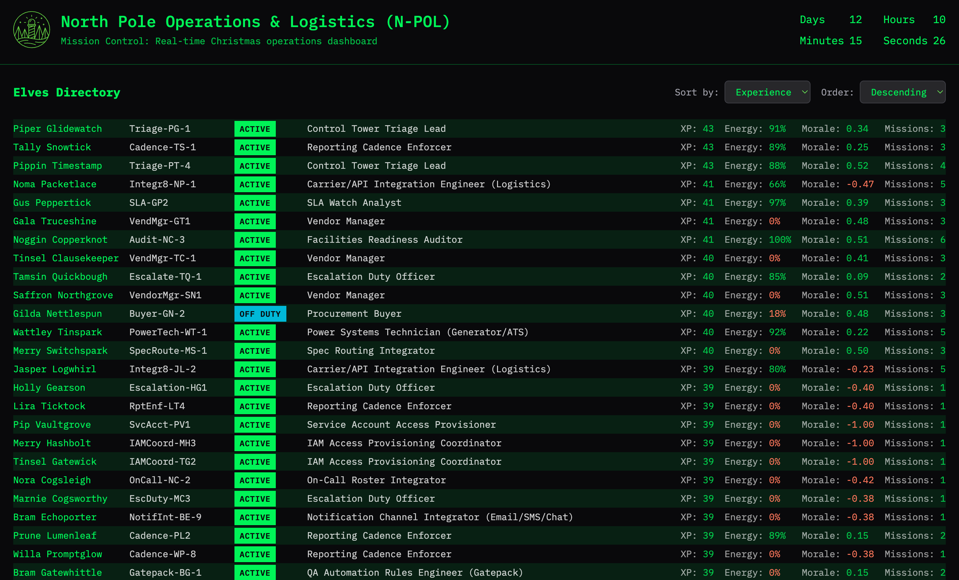
Task: Toggle Noma Packetlace's ACTIVE status badge
Action: [255, 184]
